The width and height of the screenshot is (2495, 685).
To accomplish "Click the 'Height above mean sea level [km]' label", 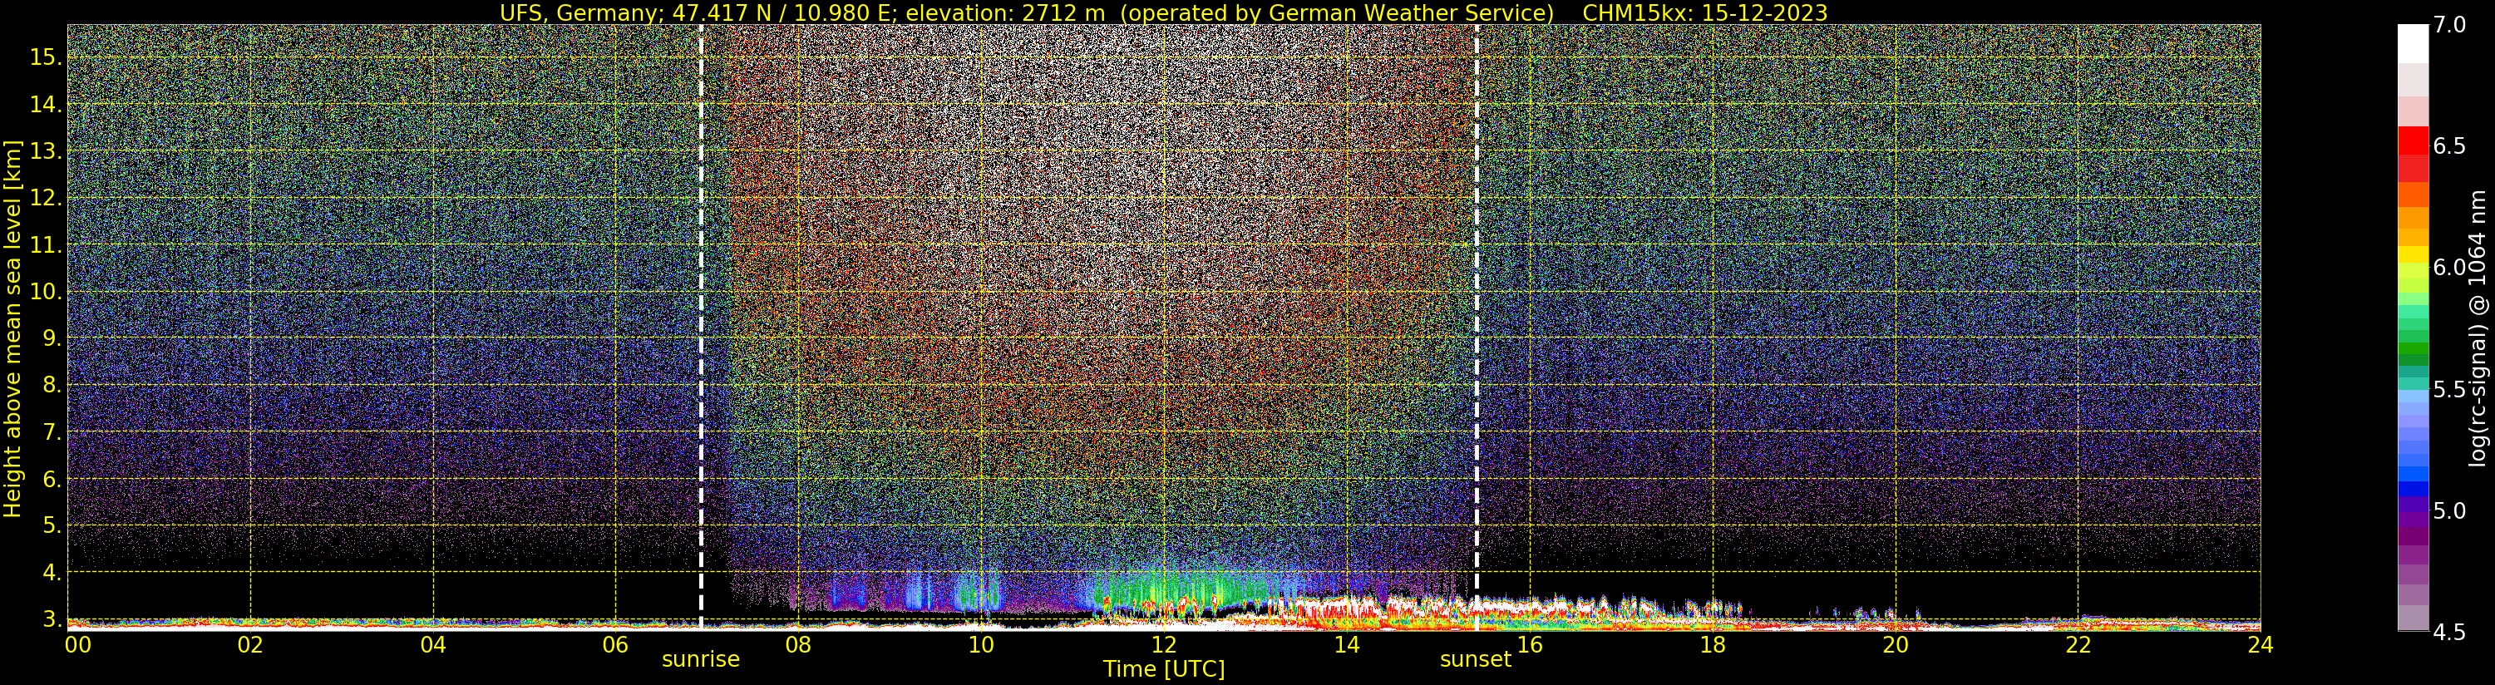I will click(12, 328).
